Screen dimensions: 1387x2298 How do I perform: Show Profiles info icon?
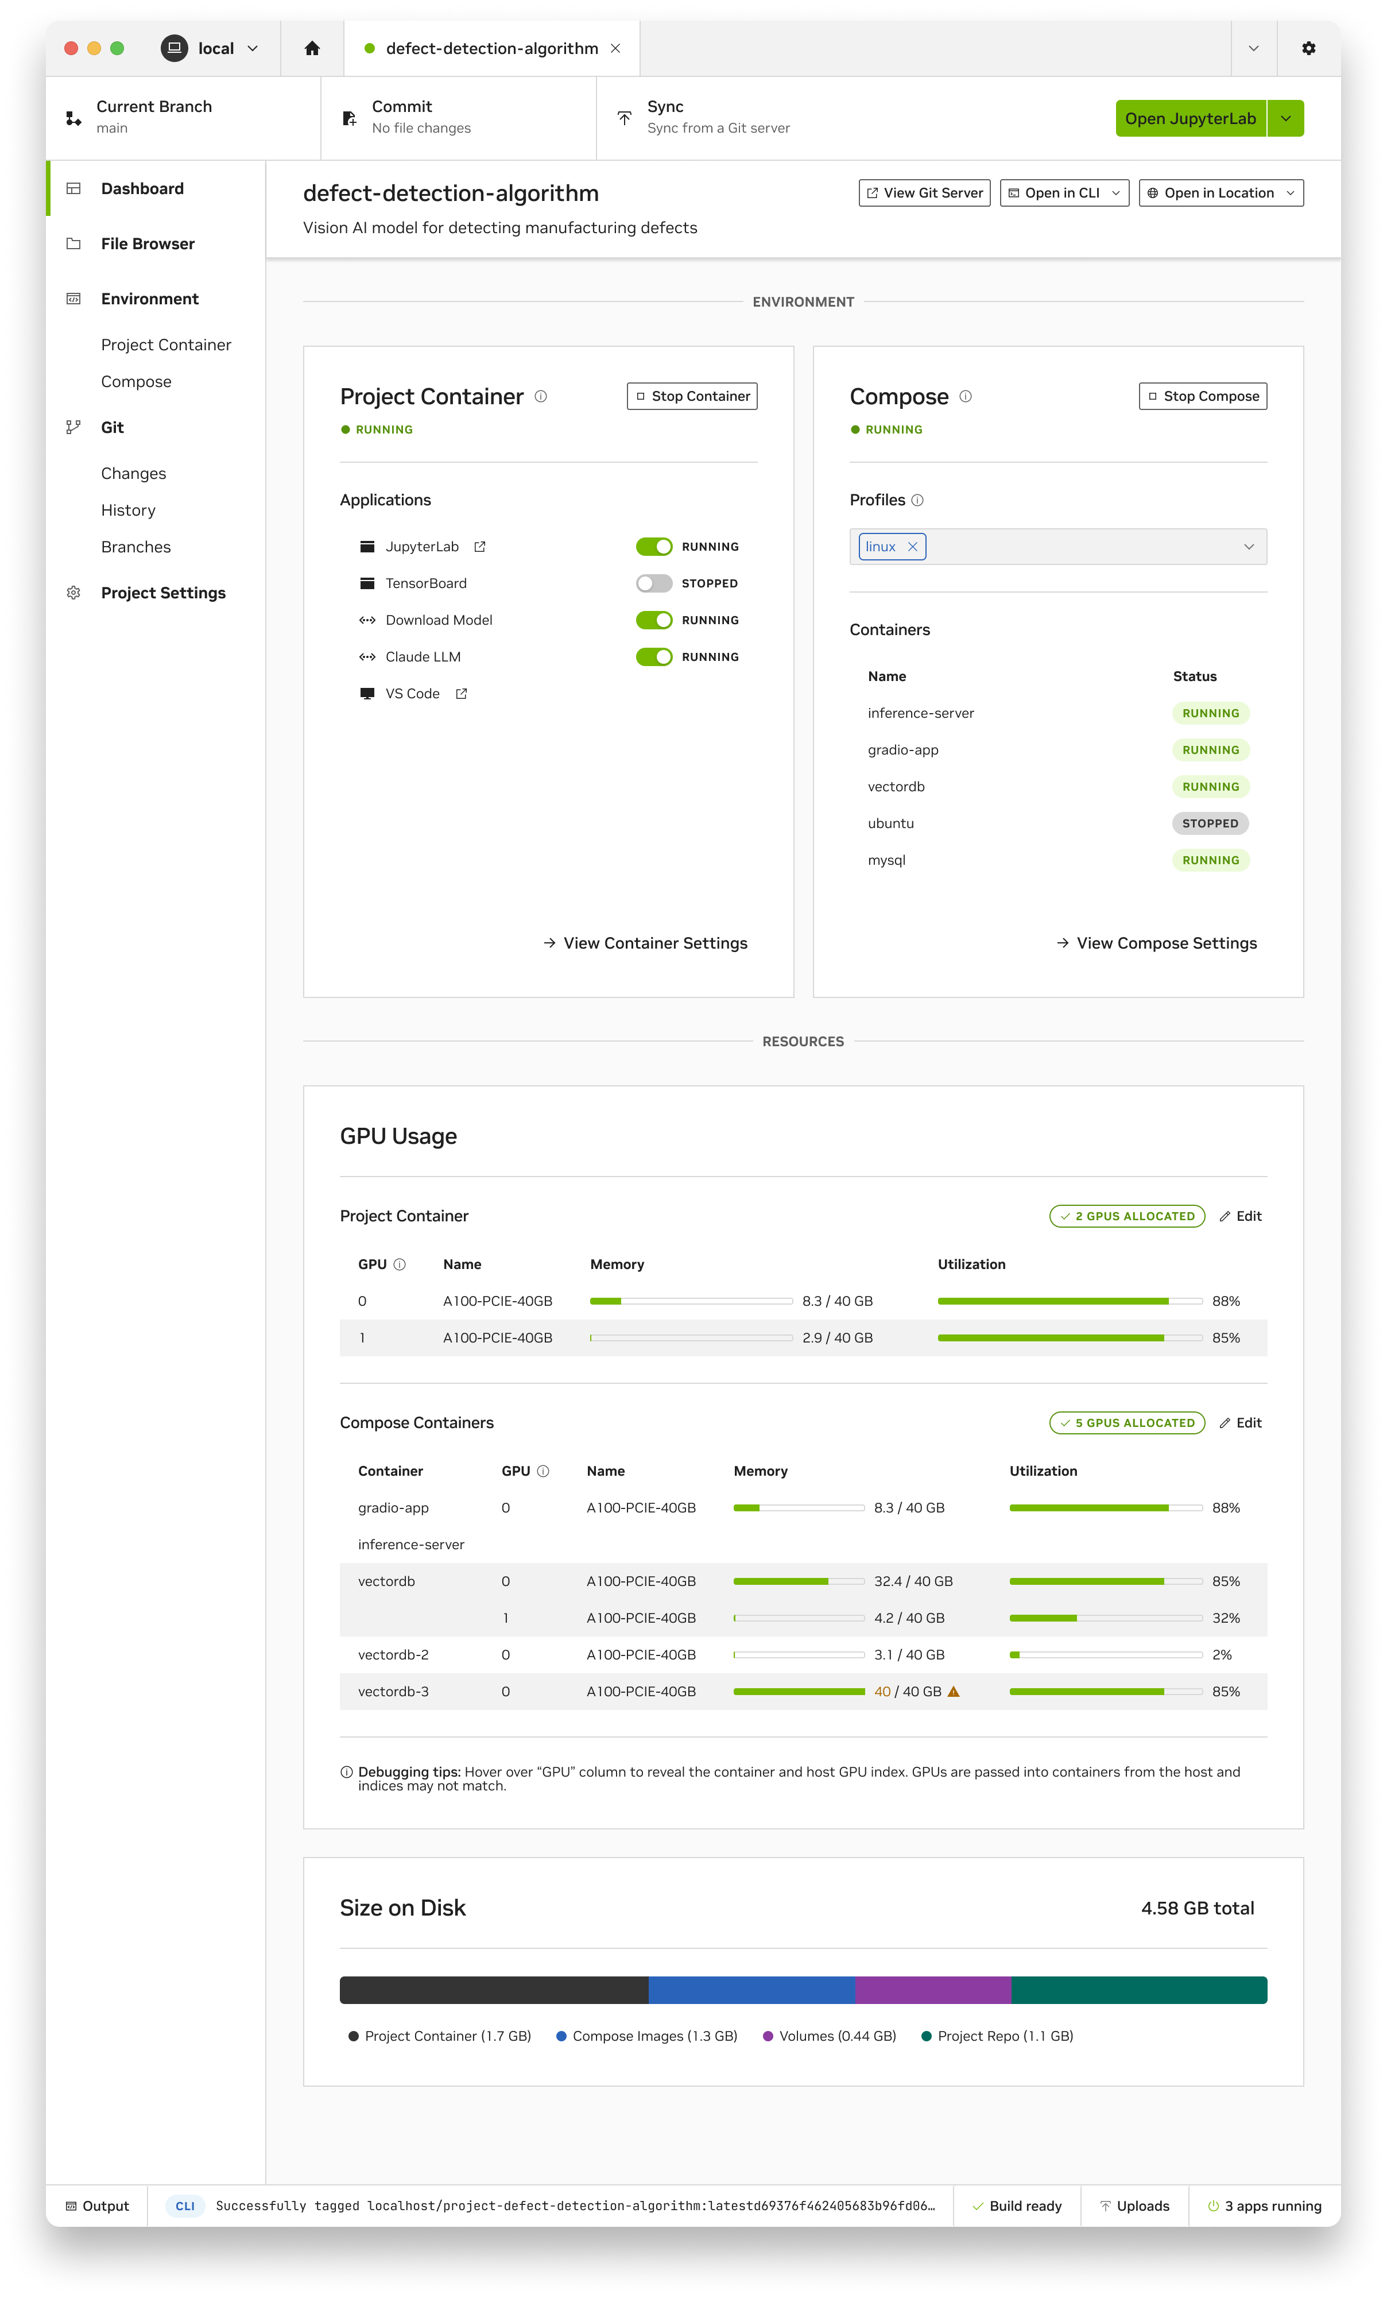click(x=917, y=500)
